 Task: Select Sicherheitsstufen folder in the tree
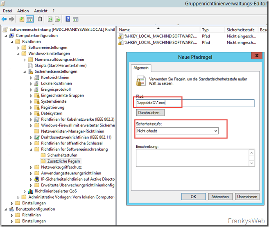tap(61, 155)
